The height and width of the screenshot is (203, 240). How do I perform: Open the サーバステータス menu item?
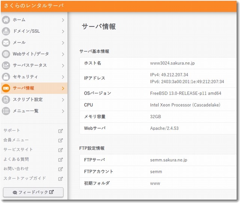pos(34,65)
